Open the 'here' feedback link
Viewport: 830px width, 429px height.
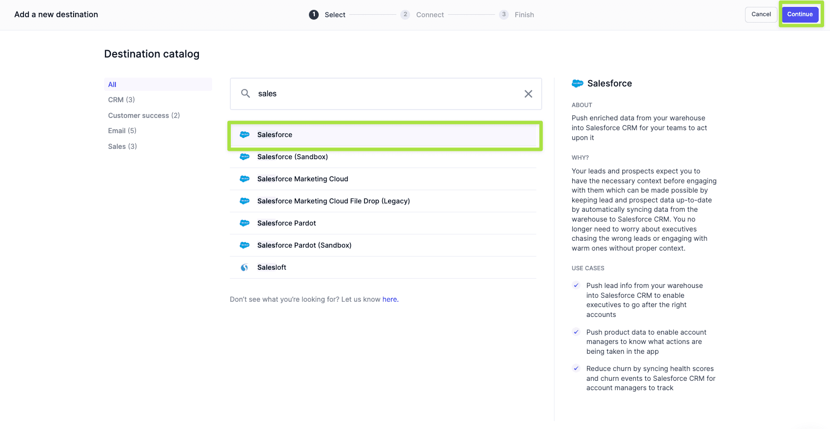click(x=389, y=299)
